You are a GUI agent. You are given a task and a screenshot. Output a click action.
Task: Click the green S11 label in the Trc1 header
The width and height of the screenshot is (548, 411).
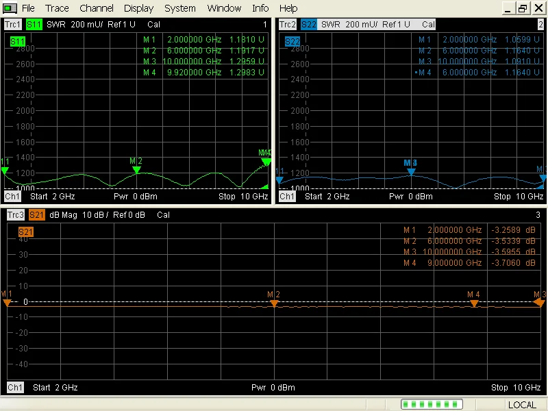[34, 24]
